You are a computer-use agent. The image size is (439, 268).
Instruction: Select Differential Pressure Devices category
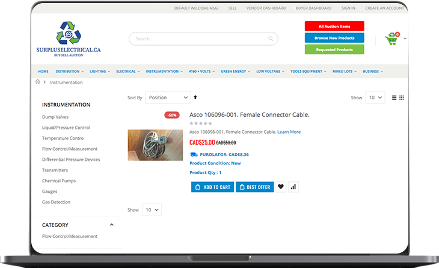coord(71,160)
